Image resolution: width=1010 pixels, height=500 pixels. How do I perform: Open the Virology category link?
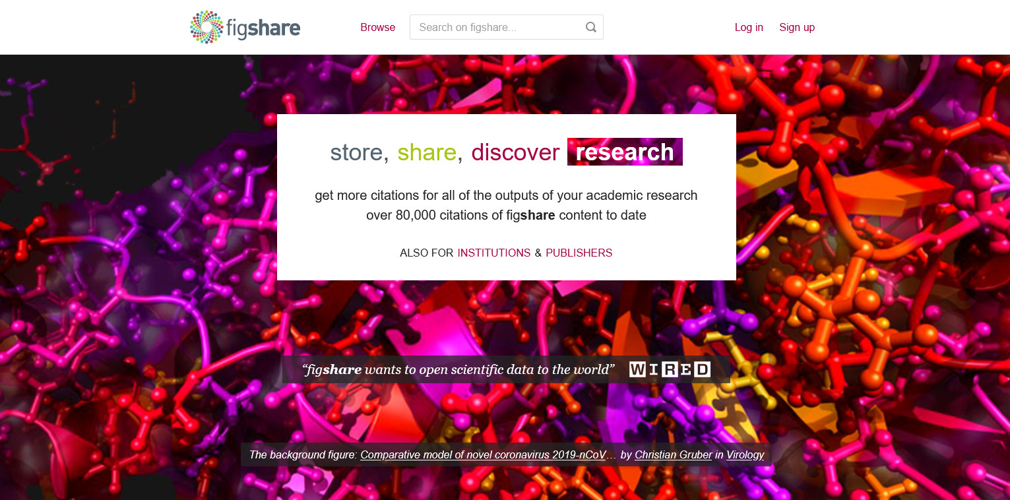[745, 454]
